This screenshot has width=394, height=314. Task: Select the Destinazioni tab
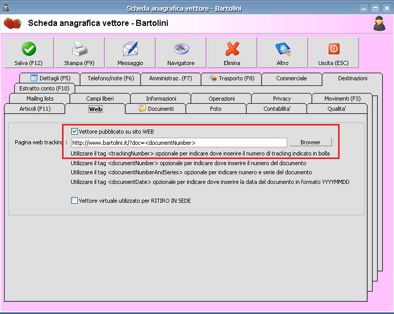click(352, 78)
